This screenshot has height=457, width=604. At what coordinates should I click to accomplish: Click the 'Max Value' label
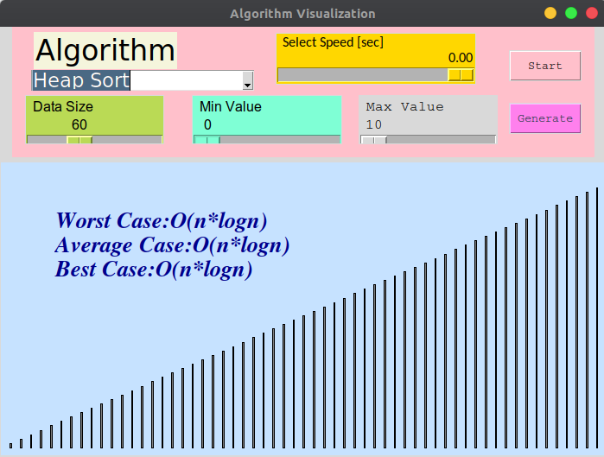click(x=405, y=106)
